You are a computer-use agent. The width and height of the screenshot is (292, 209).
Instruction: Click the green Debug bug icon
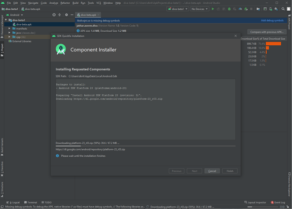[229, 9]
